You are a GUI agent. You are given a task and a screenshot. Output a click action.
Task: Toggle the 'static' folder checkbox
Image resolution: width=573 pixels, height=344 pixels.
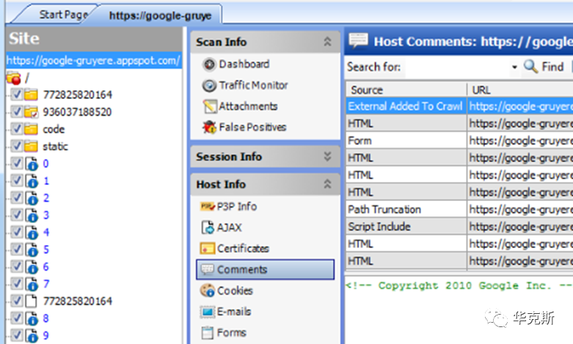17,146
